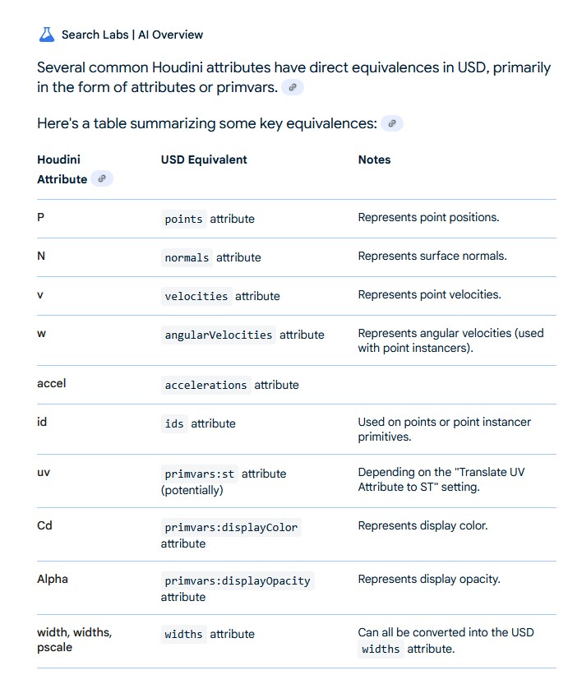Click the "angularVelocities" code chip
Screen dimensions: 568x675
coord(218,335)
